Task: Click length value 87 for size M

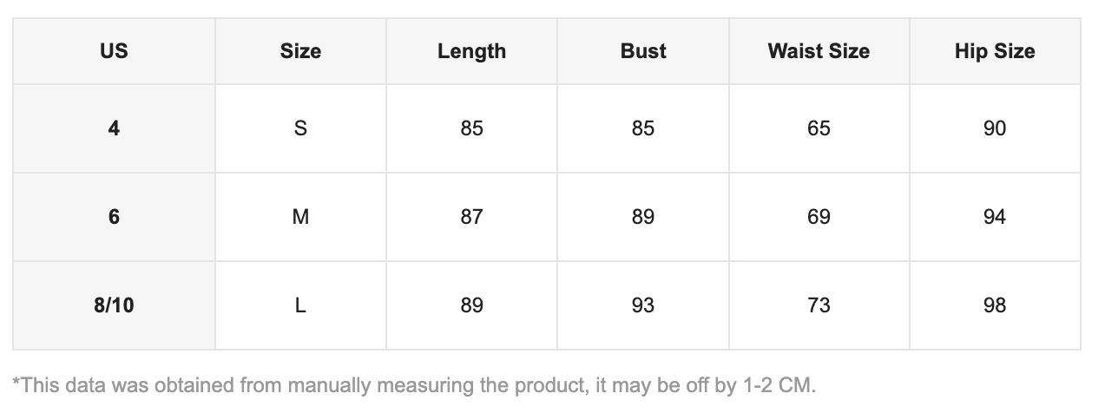Action: click(x=471, y=217)
